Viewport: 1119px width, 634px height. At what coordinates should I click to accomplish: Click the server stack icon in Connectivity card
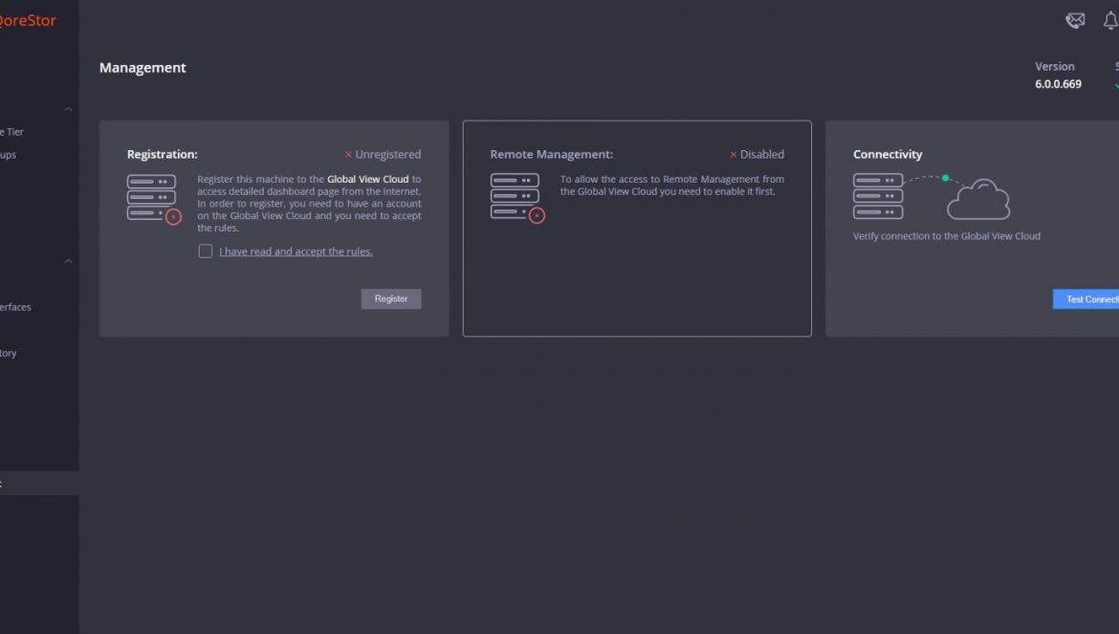(x=878, y=196)
